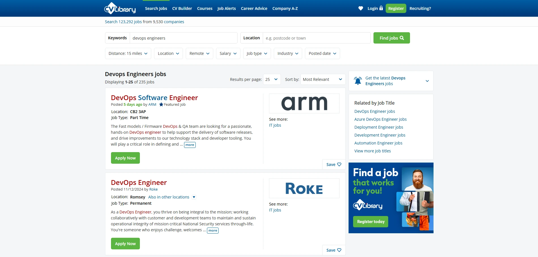
Task: Save the DevOps Software Engineer job
Action: click(334, 164)
